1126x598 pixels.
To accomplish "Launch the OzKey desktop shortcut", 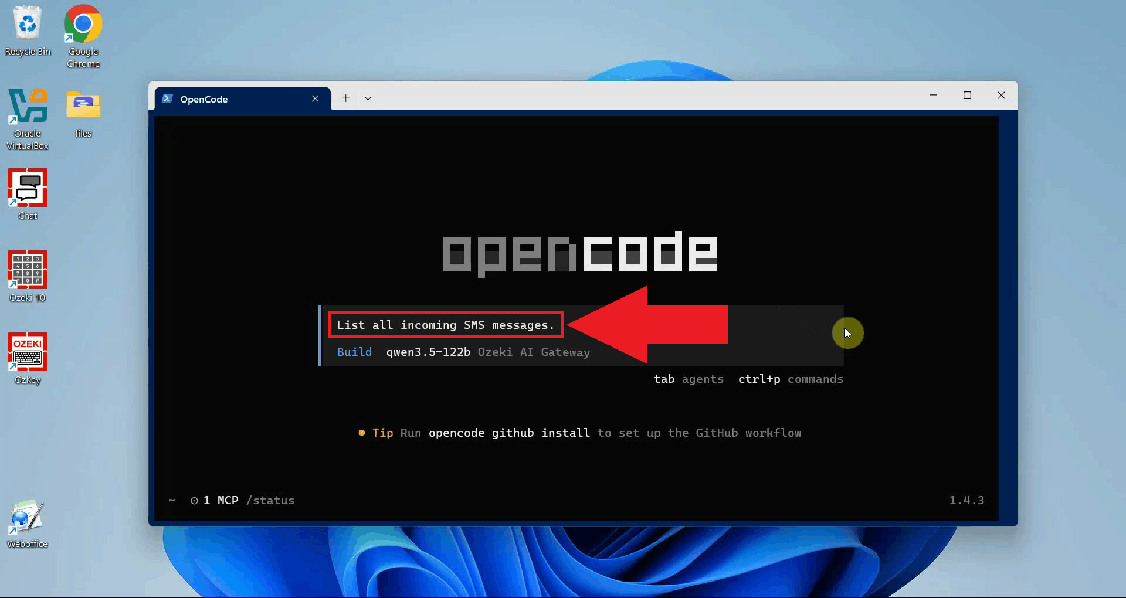I will pos(28,358).
